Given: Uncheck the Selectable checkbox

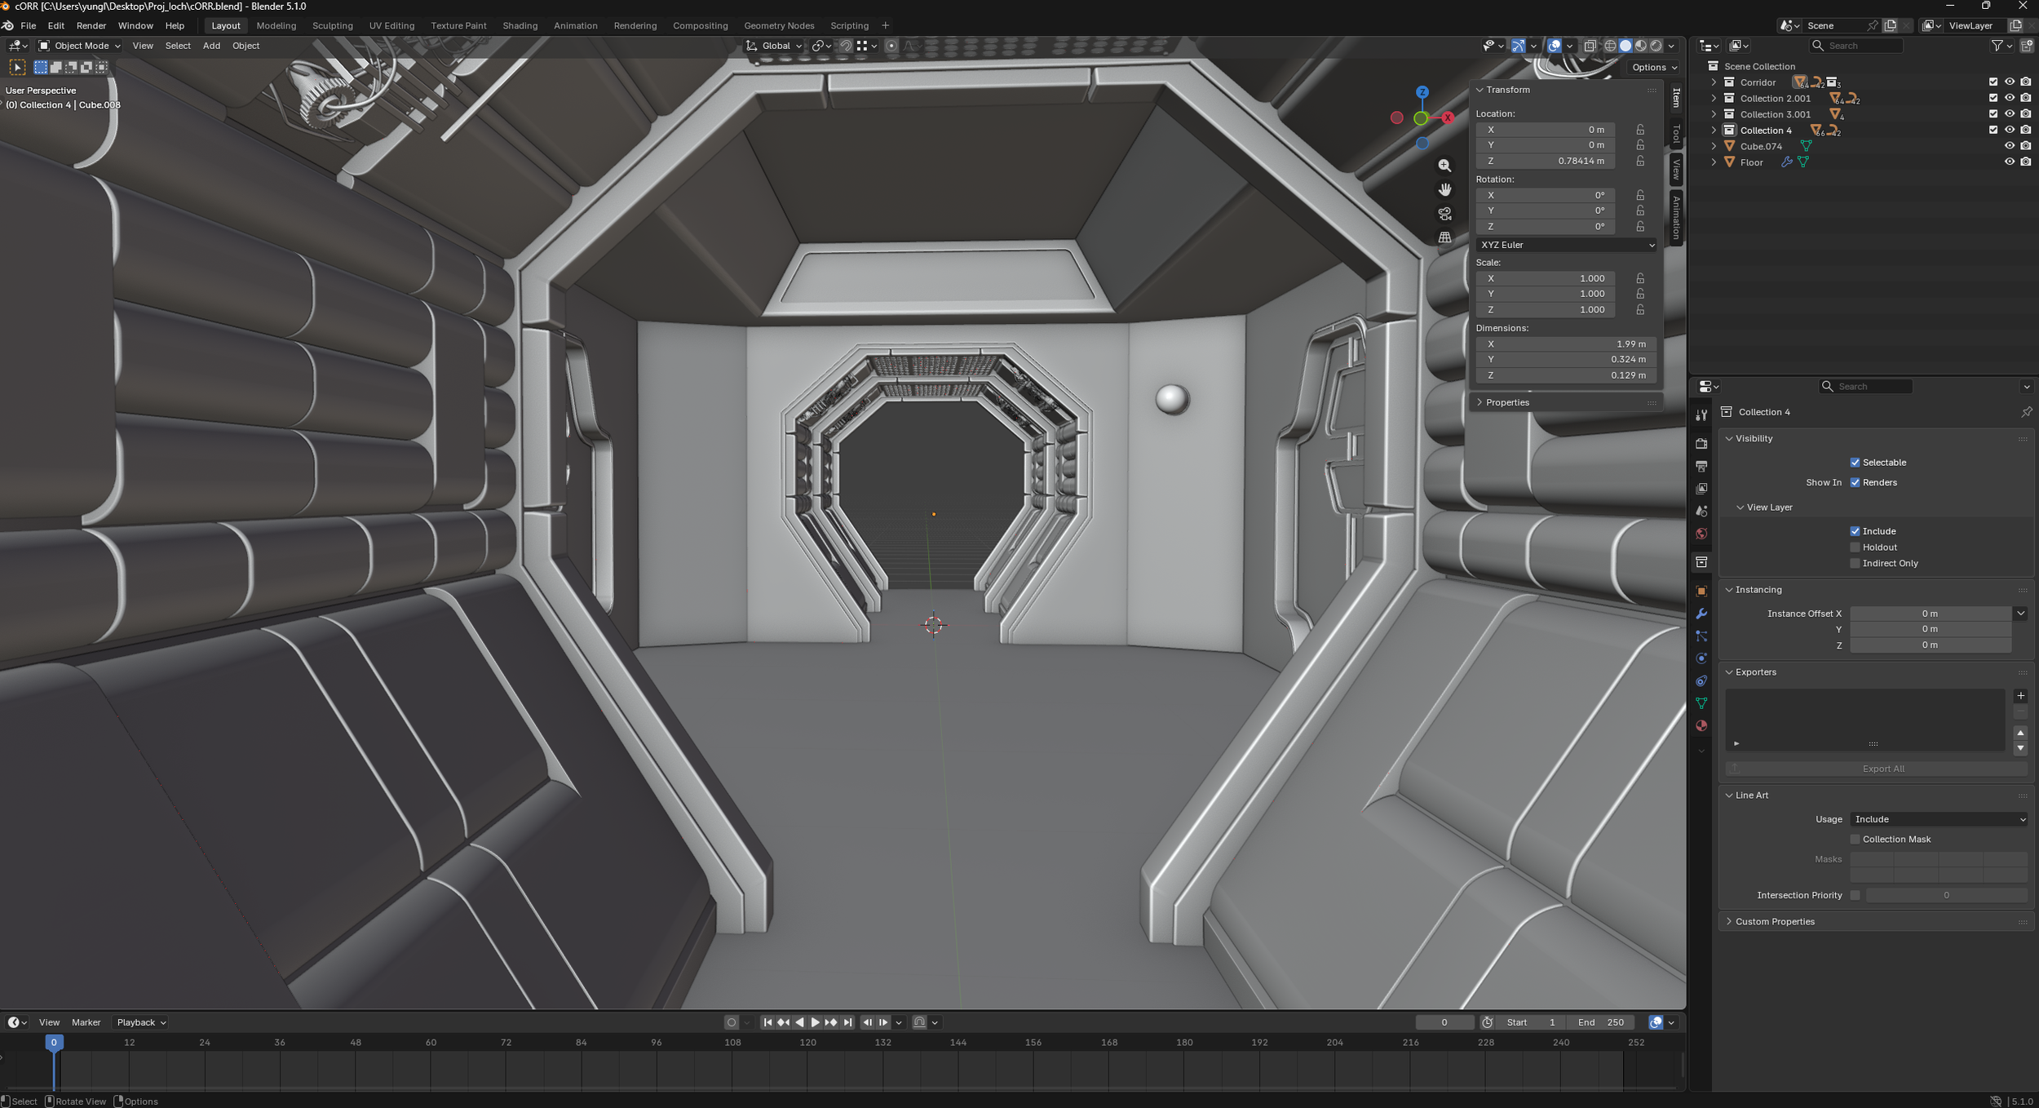Looking at the screenshot, I should tap(1855, 463).
